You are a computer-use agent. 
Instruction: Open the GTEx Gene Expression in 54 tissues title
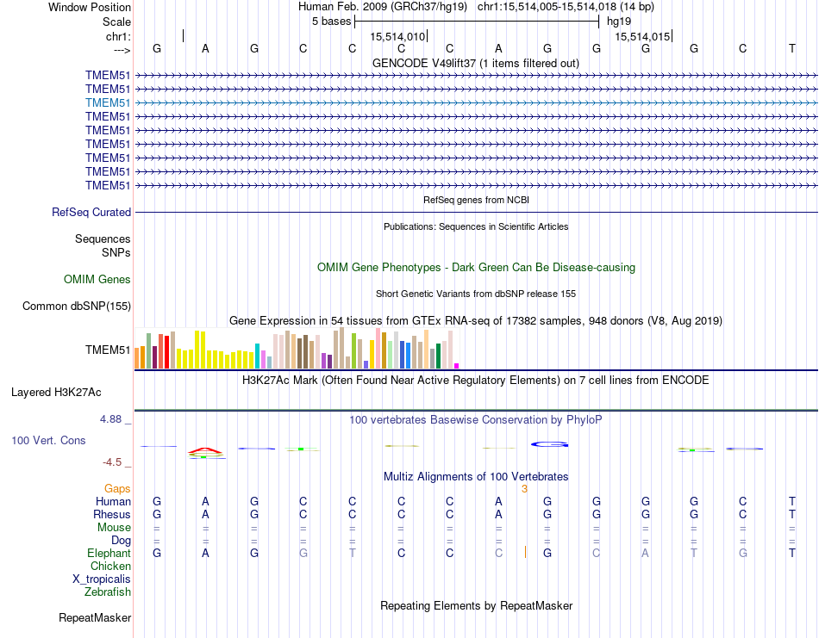click(x=476, y=321)
